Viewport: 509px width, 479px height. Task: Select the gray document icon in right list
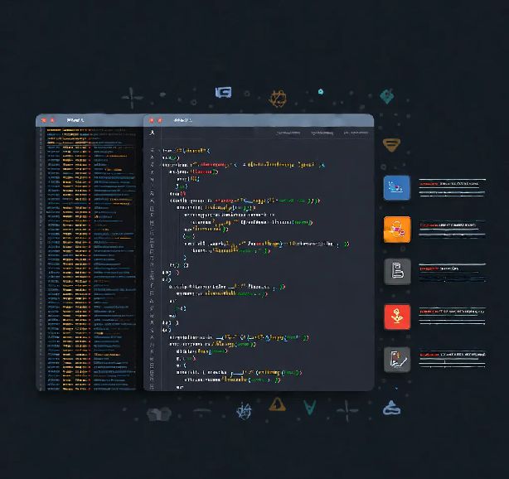tap(396, 272)
